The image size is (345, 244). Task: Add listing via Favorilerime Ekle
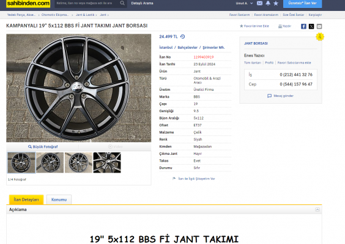(254, 26)
